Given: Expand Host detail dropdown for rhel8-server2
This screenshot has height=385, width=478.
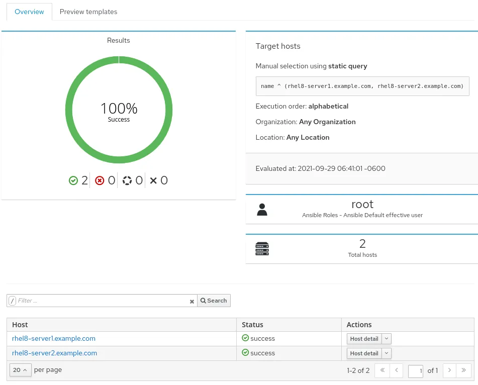Looking at the screenshot, I should [387, 353].
